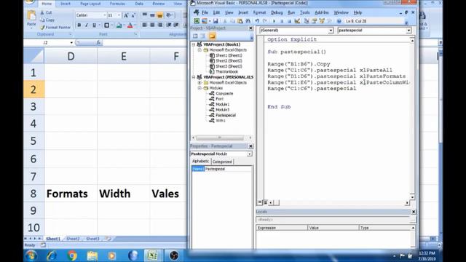Click the Fill Color bucket in Excel ribbon

pyautogui.click(x=119, y=25)
